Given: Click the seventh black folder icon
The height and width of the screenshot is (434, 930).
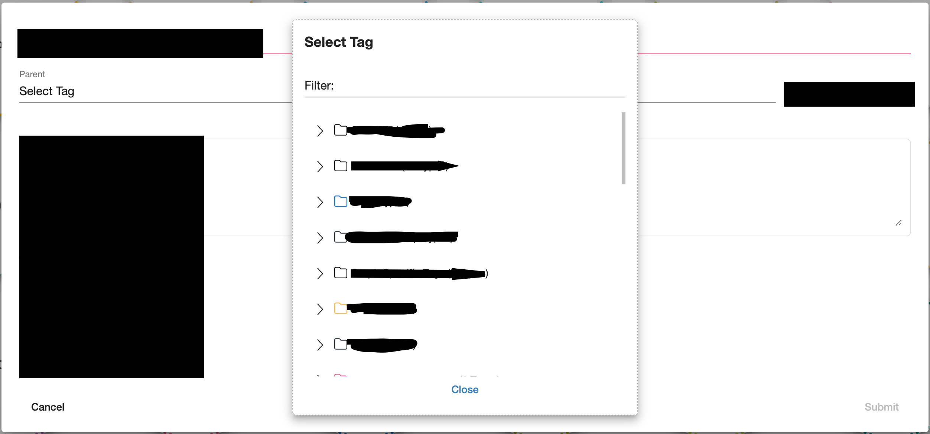Looking at the screenshot, I should pos(340,344).
